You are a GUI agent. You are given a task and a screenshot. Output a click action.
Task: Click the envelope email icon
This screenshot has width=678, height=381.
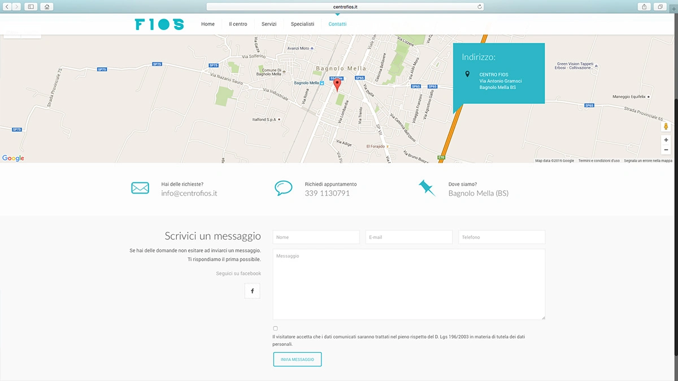[140, 188]
